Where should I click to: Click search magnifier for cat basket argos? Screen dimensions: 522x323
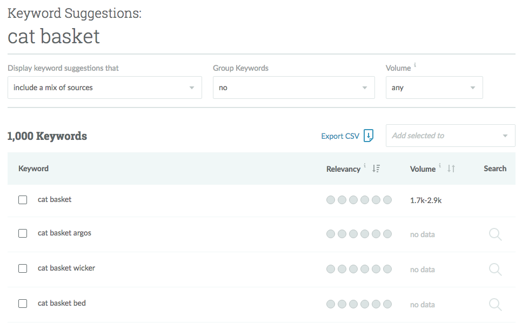(495, 234)
